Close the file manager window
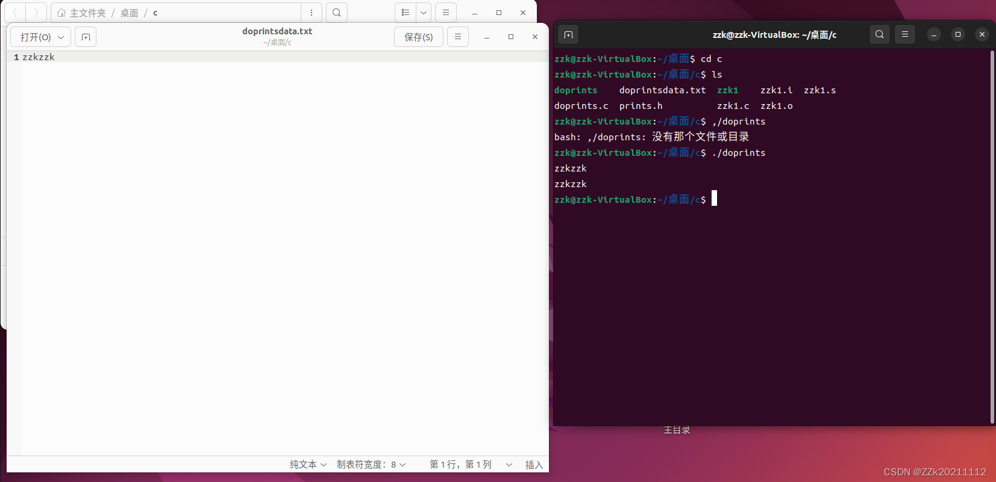 click(523, 13)
